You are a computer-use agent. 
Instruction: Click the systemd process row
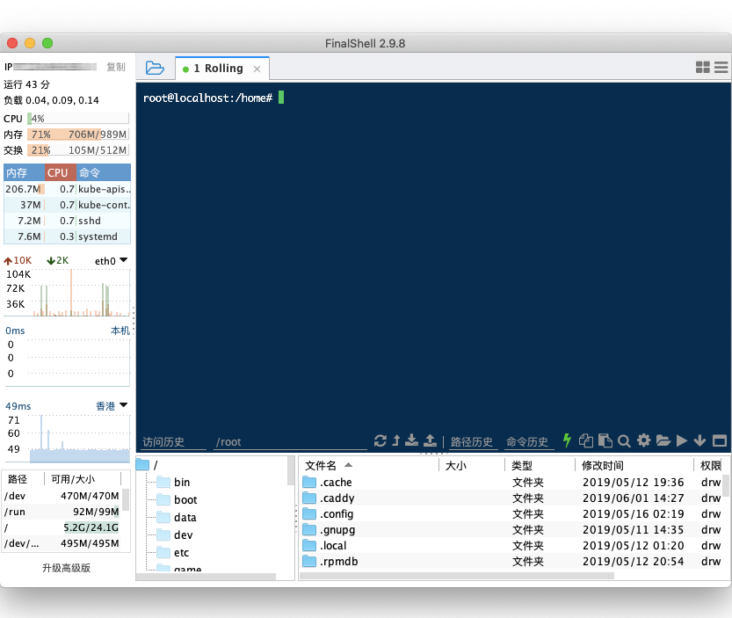click(x=67, y=236)
